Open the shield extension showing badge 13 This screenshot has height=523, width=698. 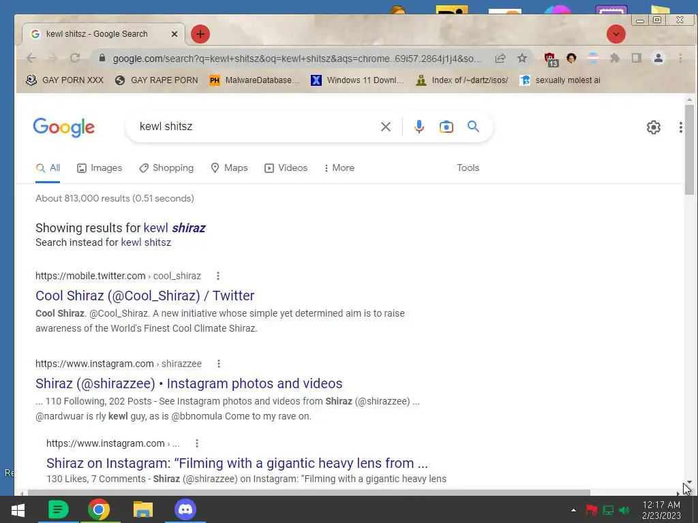point(551,59)
